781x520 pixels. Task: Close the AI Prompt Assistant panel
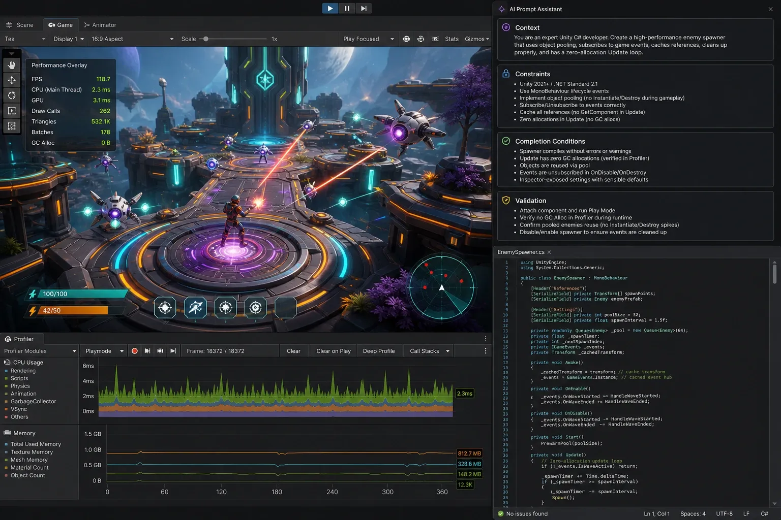[771, 9]
